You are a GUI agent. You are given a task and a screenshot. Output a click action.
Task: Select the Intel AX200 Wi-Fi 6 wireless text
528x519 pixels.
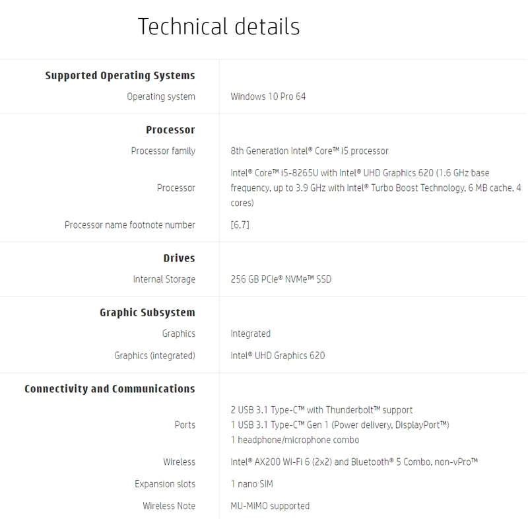coord(354,462)
